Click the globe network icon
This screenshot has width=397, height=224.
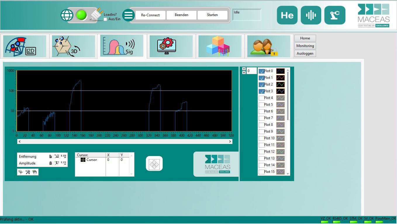(67, 15)
